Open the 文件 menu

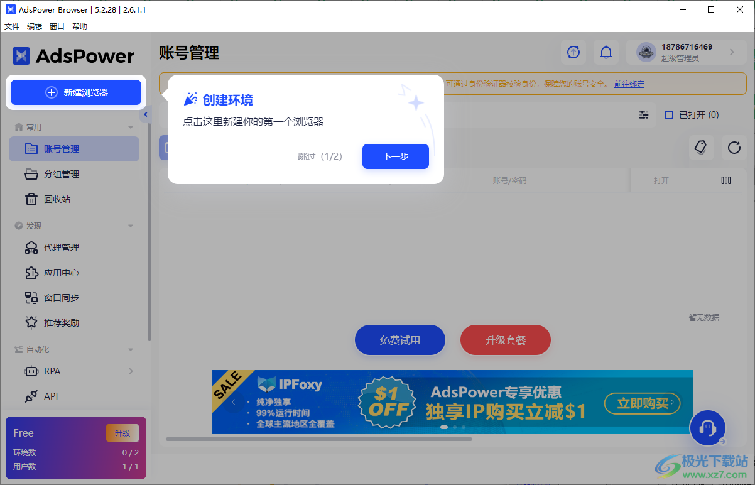coord(11,26)
